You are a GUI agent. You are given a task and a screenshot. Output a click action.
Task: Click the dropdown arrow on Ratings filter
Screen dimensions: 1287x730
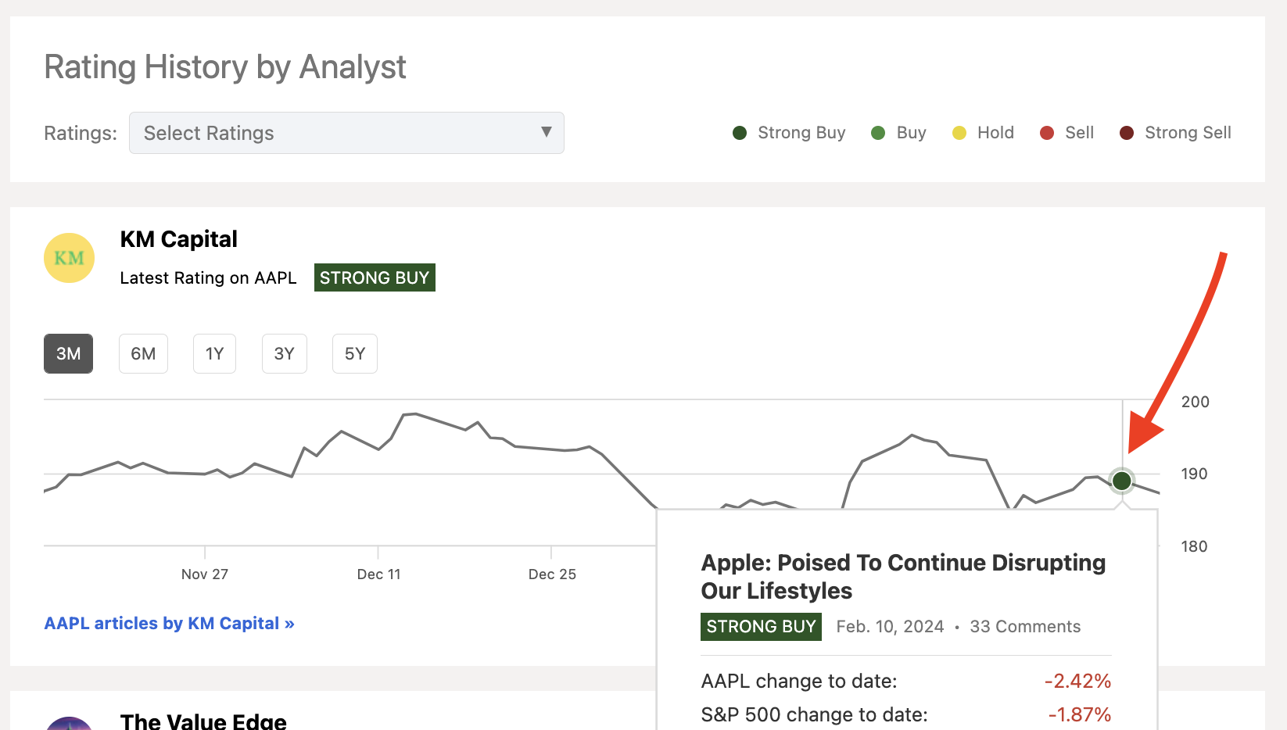pos(546,133)
